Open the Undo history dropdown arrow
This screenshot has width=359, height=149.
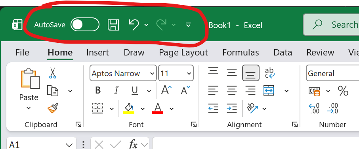tap(146, 25)
